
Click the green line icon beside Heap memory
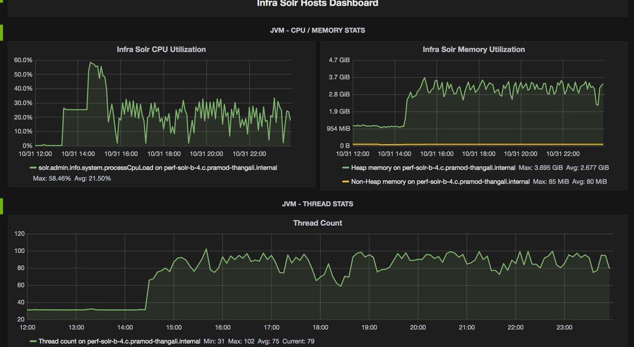(346, 168)
